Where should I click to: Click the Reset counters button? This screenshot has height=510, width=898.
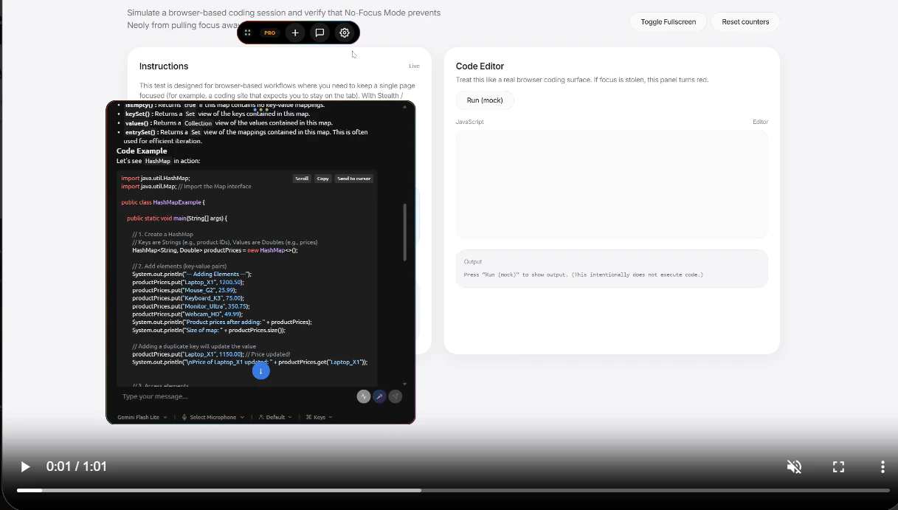745,21
